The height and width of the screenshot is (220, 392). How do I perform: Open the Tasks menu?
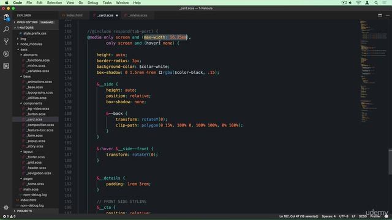tap(107, 2)
